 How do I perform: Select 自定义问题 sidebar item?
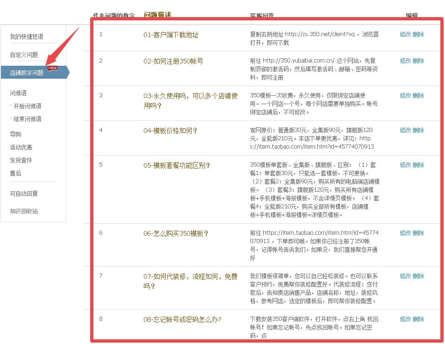click(x=24, y=55)
